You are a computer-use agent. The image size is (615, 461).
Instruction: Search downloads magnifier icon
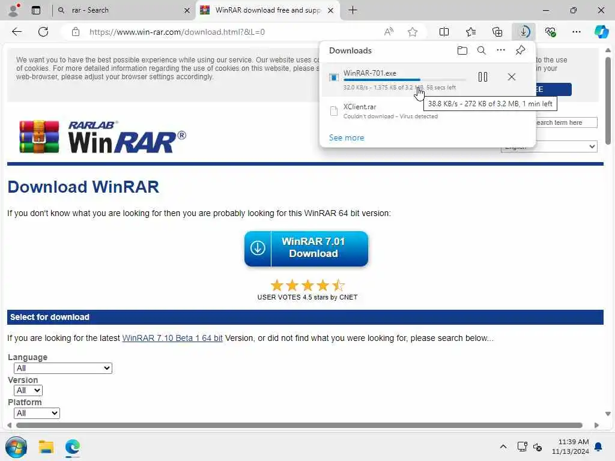(x=481, y=50)
